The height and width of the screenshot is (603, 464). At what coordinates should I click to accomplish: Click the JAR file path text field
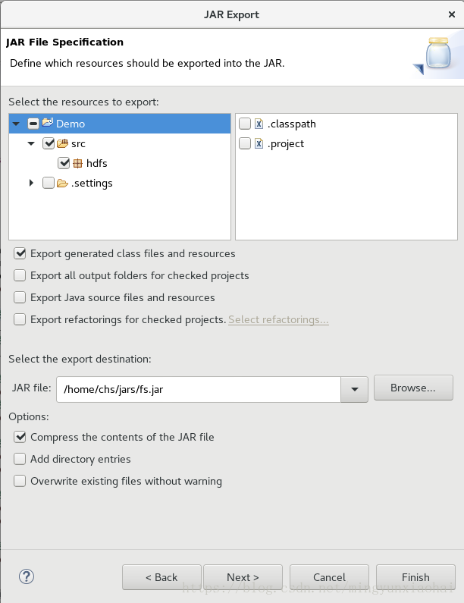199,389
